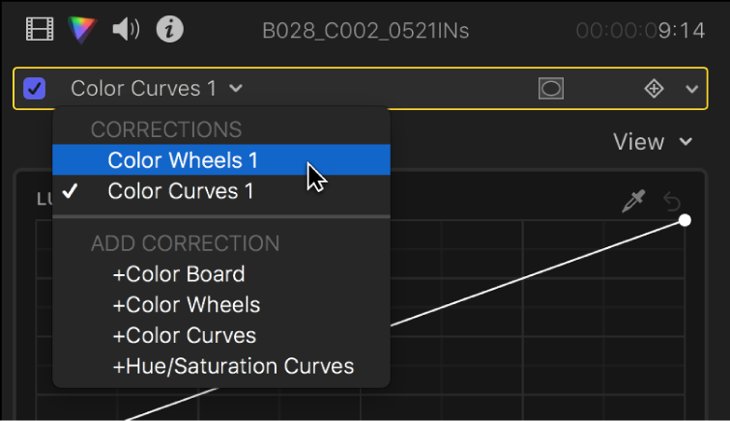Select the checked Color Curves 1 item
This screenshot has height=421, width=730.
click(181, 191)
